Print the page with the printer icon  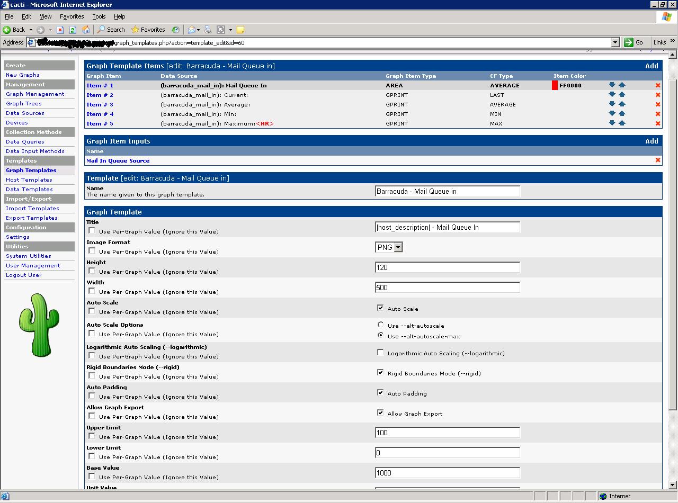point(208,30)
